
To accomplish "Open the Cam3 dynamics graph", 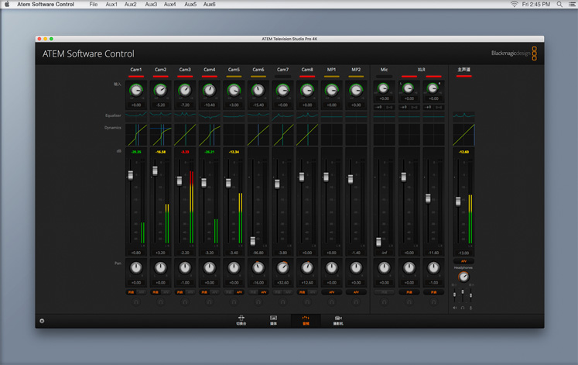I will [x=185, y=135].
